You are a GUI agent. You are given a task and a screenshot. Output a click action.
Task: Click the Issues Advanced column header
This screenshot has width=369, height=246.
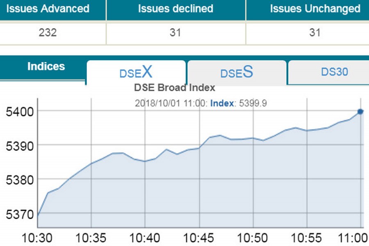[x=48, y=9]
